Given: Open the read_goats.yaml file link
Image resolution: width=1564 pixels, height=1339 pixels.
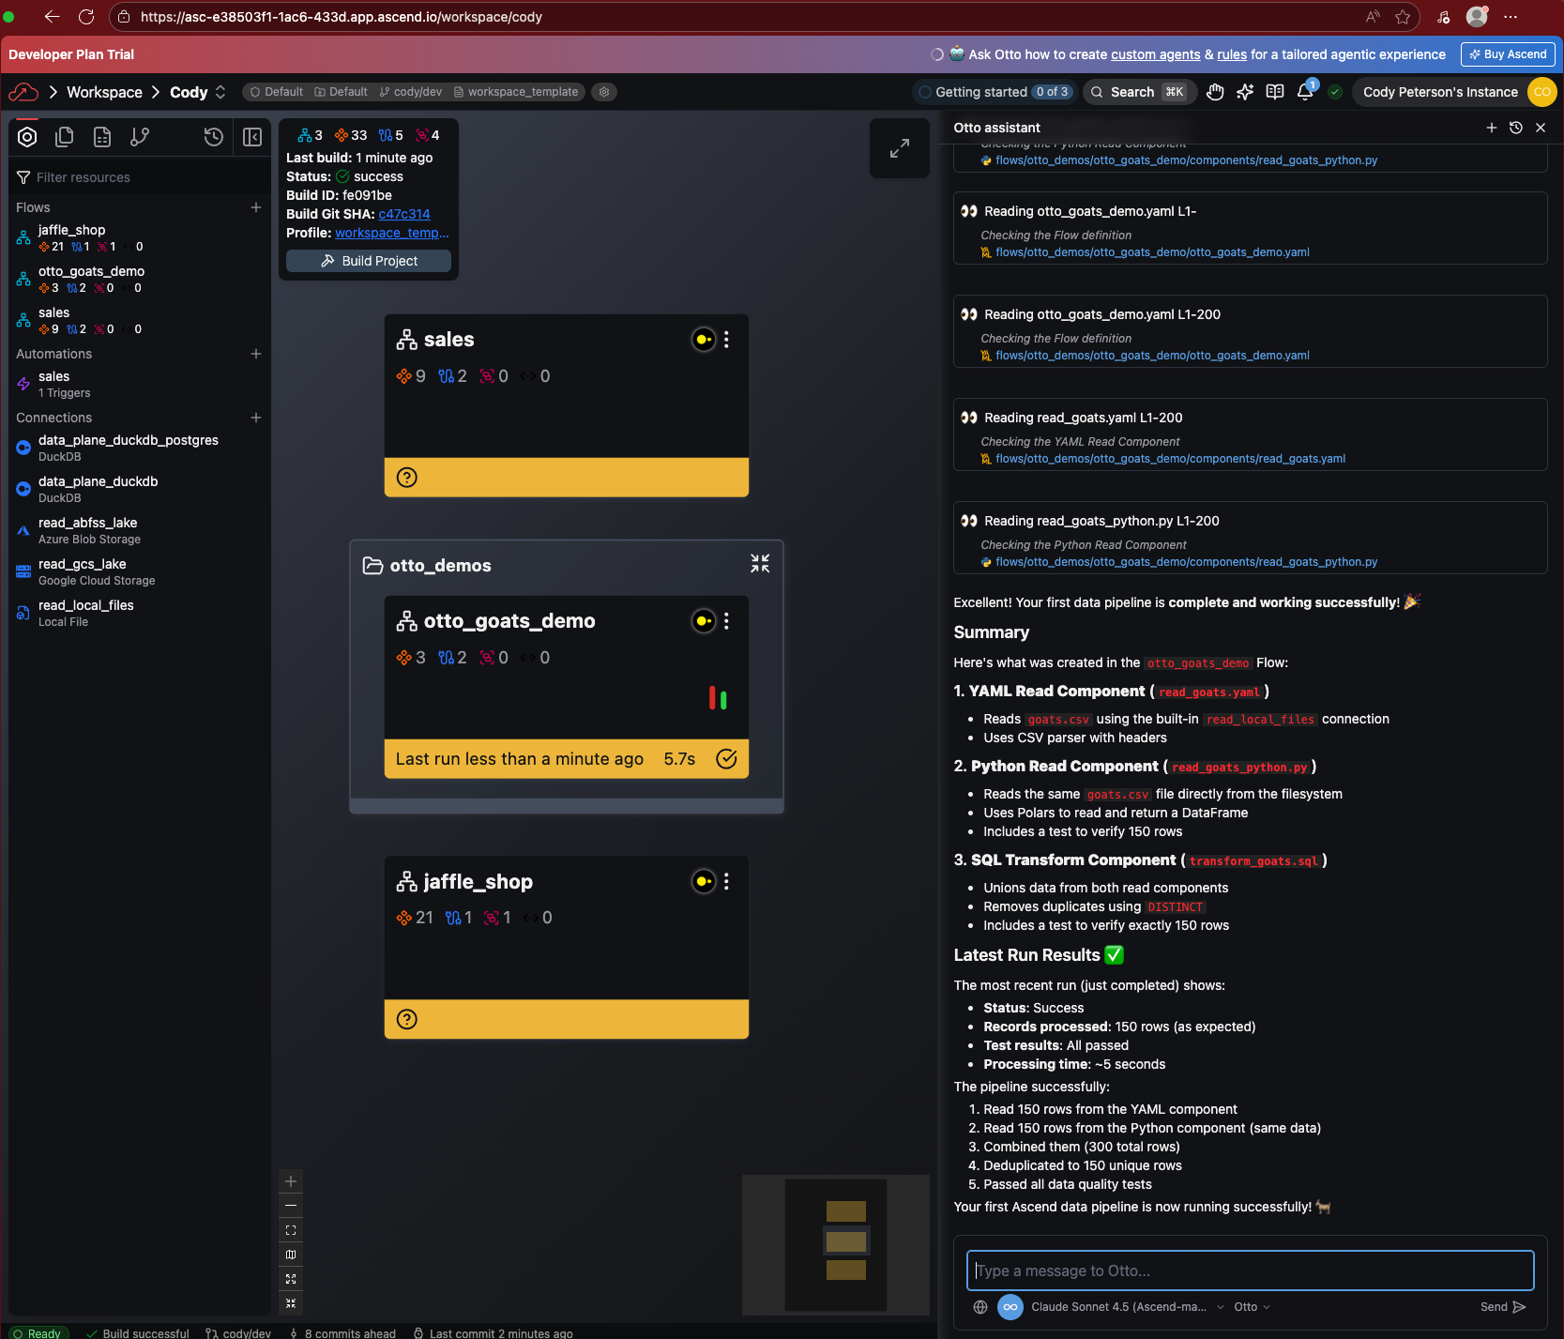Looking at the screenshot, I should point(1170,459).
